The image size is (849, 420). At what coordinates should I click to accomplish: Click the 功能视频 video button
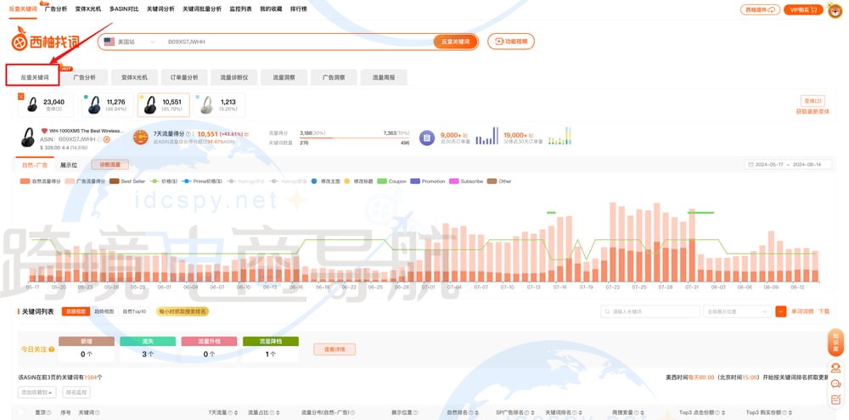tap(511, 42)
